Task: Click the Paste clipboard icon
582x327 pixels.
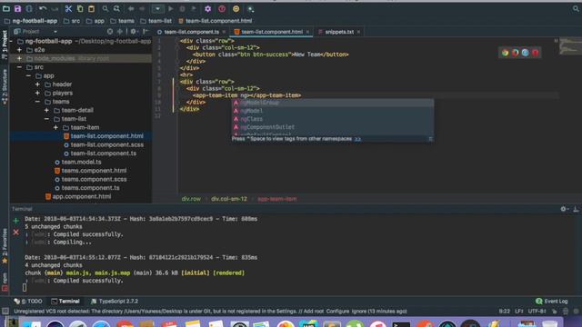Action: [91, 8]
